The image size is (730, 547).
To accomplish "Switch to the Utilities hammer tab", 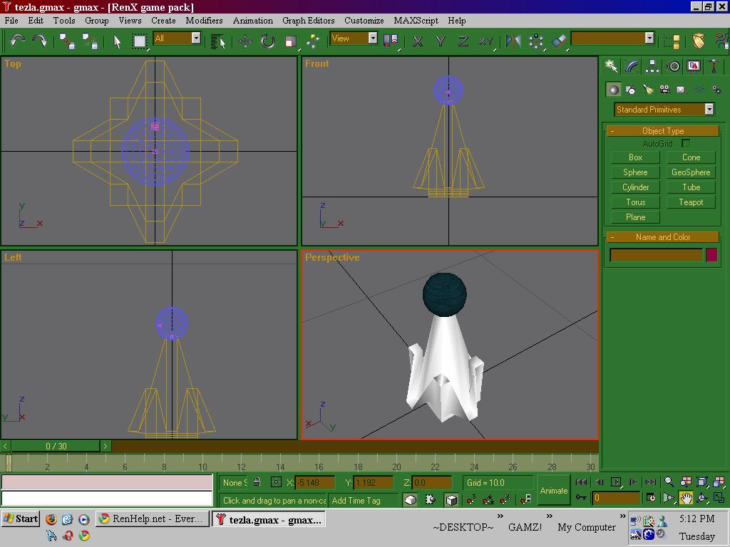I will pyautogui.click(x=714, y=66).
